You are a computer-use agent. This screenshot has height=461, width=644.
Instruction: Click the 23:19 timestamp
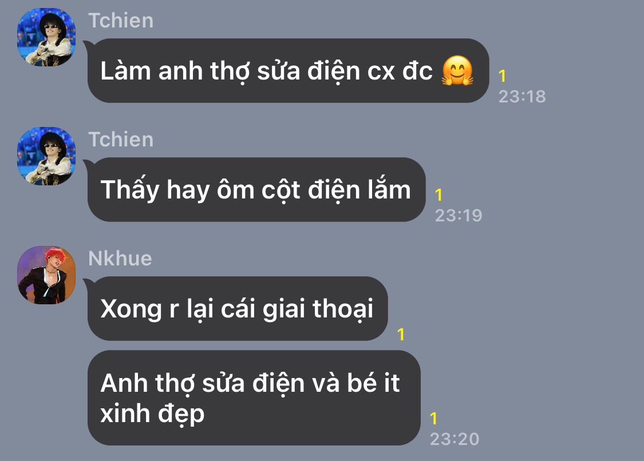point(459,216)
